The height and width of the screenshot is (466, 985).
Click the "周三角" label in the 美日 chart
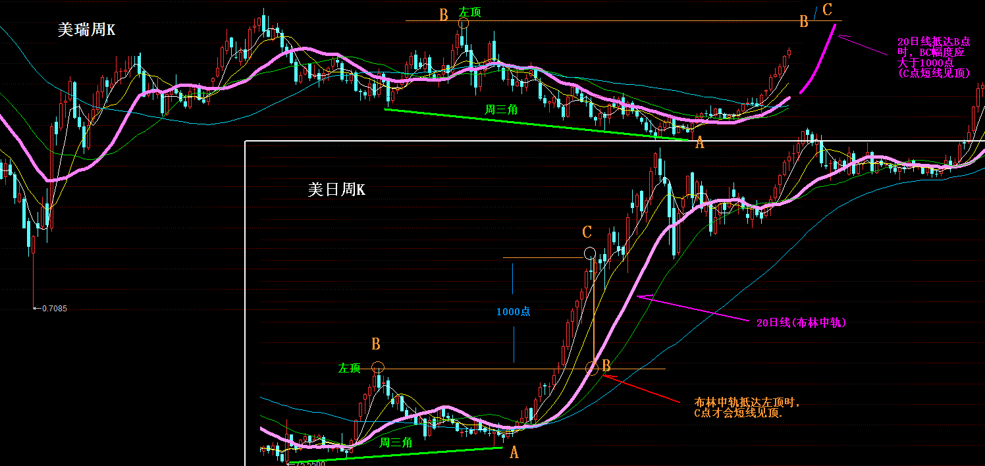click(396, 442)
